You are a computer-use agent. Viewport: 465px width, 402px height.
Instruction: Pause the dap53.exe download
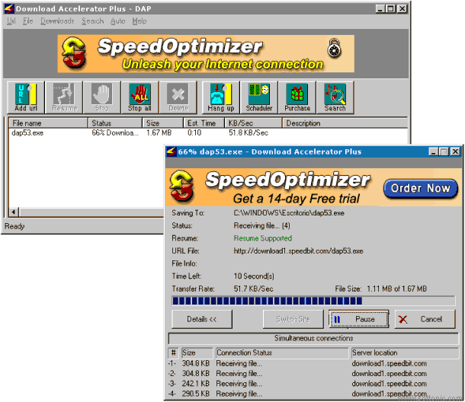point(359,319)
